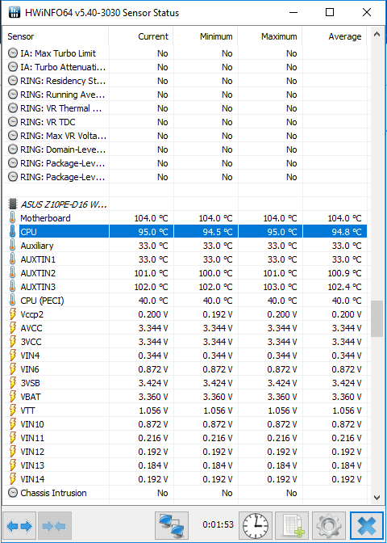Screen dimensions: 387x543
Task: Click VTT current value 1.056 V
Action: [153, 410]
